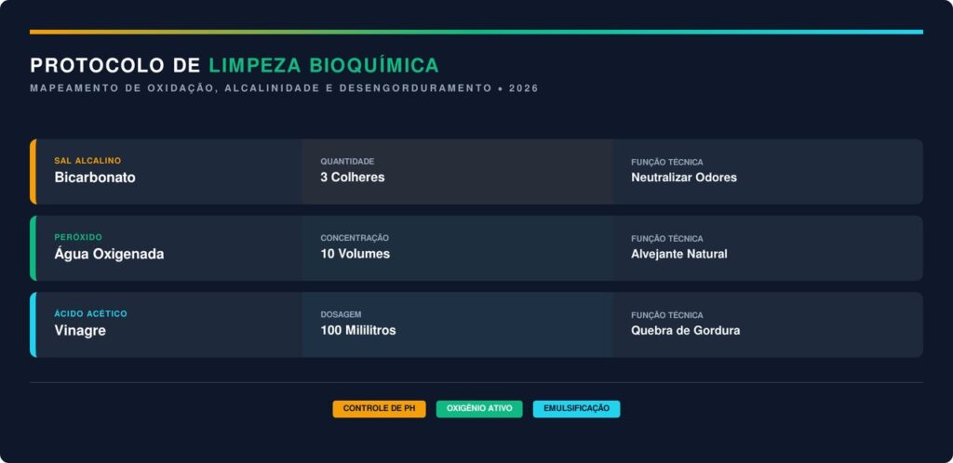Image resolution: width=953 pixels, height=463 pixels.
Task: Click the Neutralizar Odores function text
Action: click(x=684, y=178)
